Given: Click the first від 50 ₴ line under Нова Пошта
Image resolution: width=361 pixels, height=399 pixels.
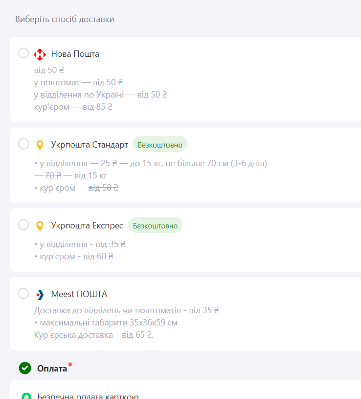Looking at the screenshot, I should (x=49, y=70).
